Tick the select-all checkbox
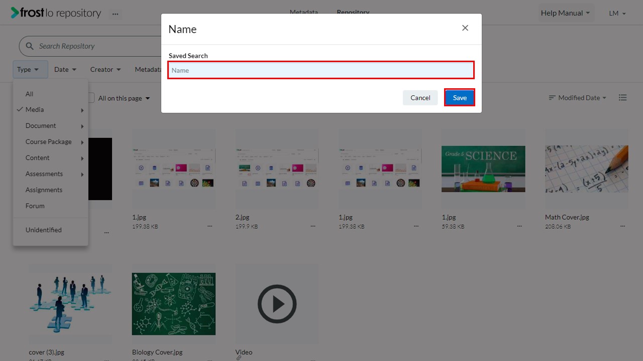643x361 pixels. 91,98
